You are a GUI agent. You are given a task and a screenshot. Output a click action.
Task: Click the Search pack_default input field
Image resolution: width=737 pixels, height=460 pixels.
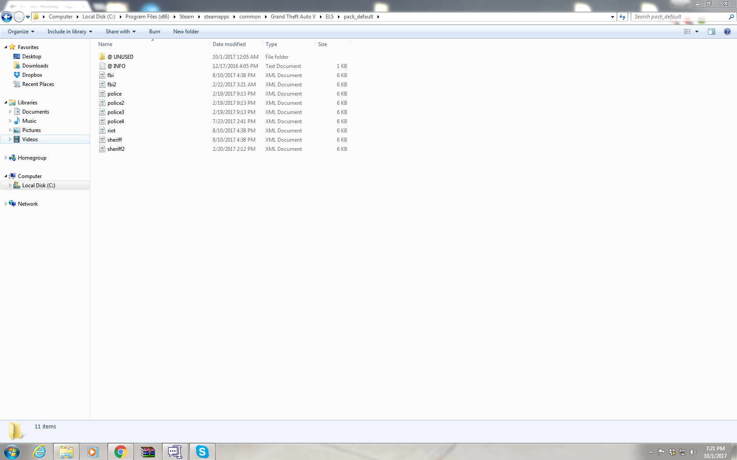click(679, 17)
